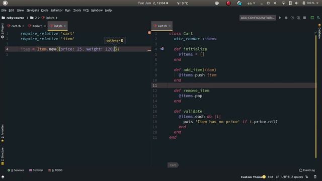The width and height of the screenshot is (322, 181).
Task: Click init.rb breadcrumb in navigation bar
Action: point(48,18)
